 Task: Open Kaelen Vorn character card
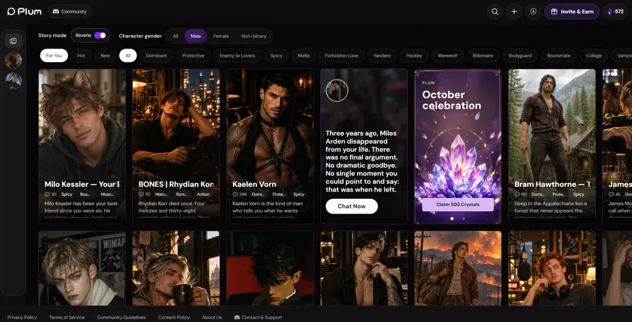pyautogui.click(x=270, y=146)
